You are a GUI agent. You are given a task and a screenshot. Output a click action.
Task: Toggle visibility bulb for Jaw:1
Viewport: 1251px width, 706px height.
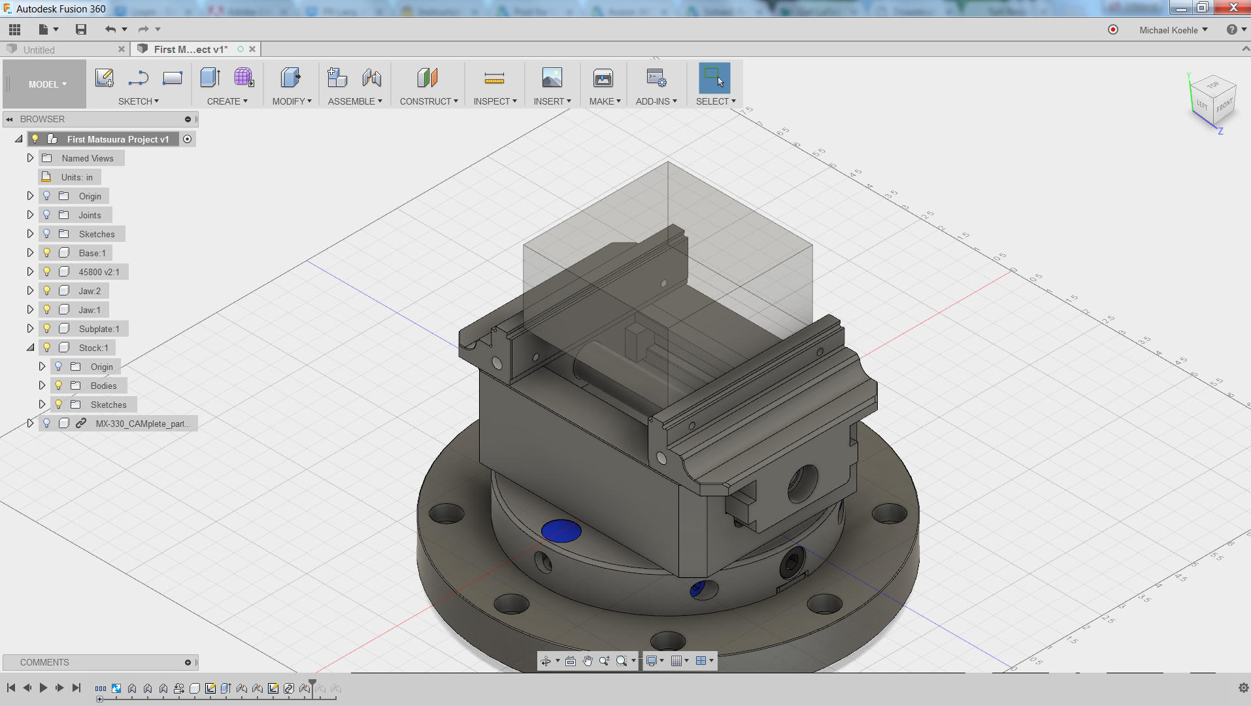click(46, 309)
